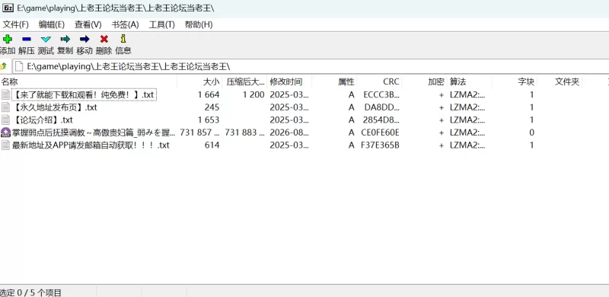Click modified date 2026-08 cell

290,133
